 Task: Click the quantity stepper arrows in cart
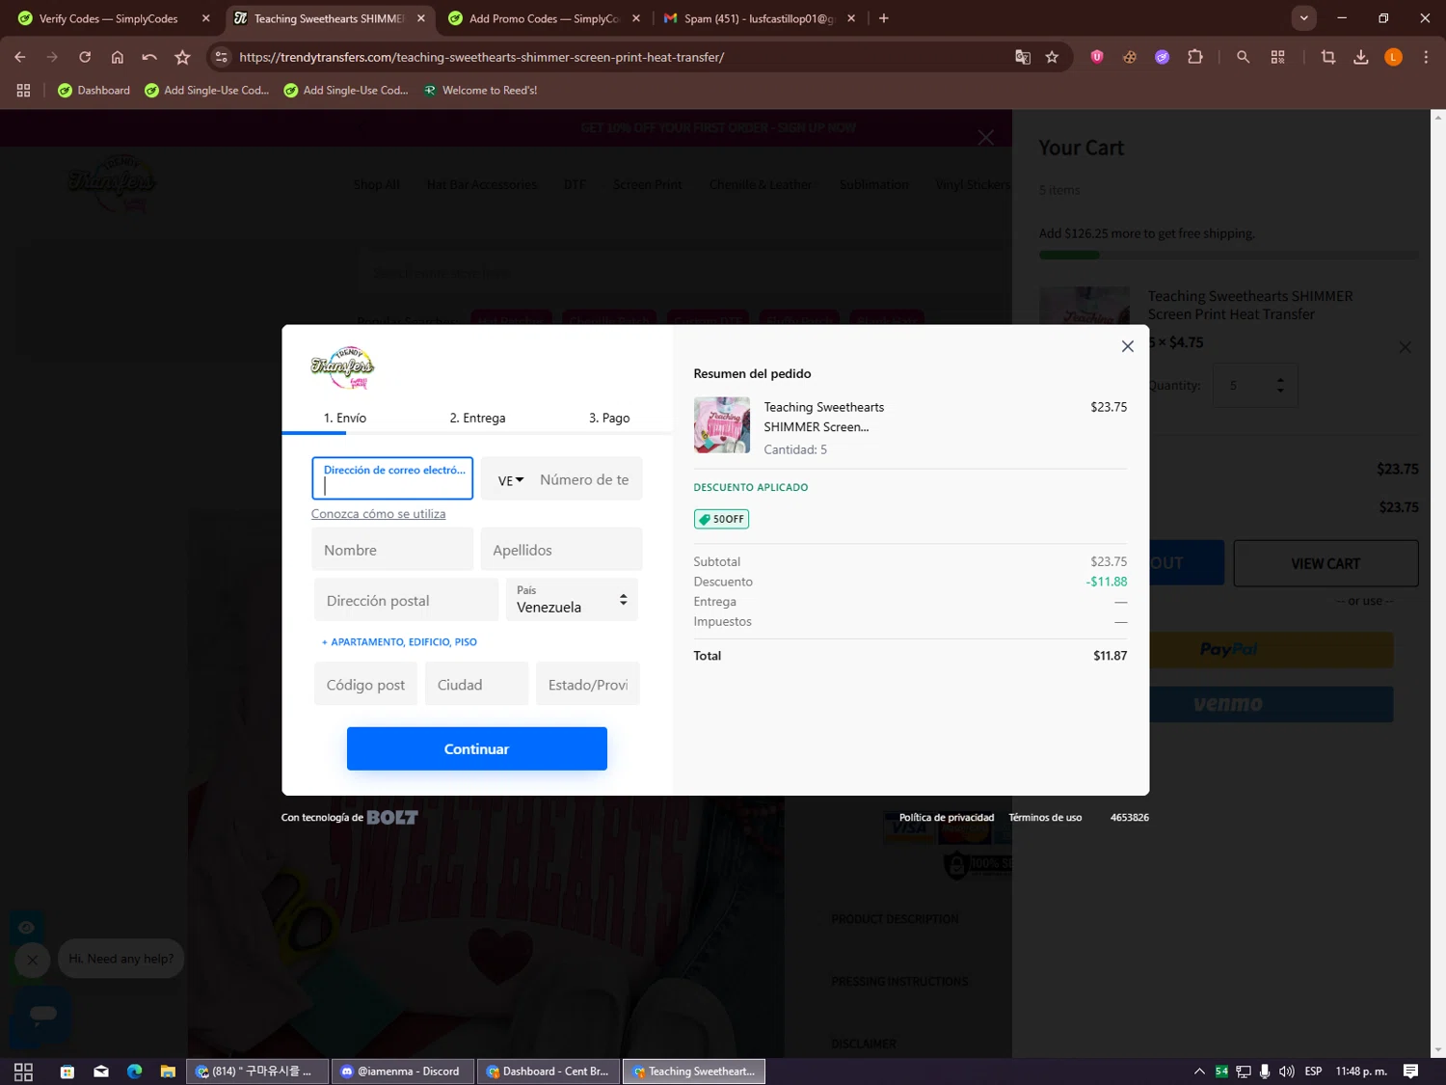pyautogui.click(x=1280, y=385)
